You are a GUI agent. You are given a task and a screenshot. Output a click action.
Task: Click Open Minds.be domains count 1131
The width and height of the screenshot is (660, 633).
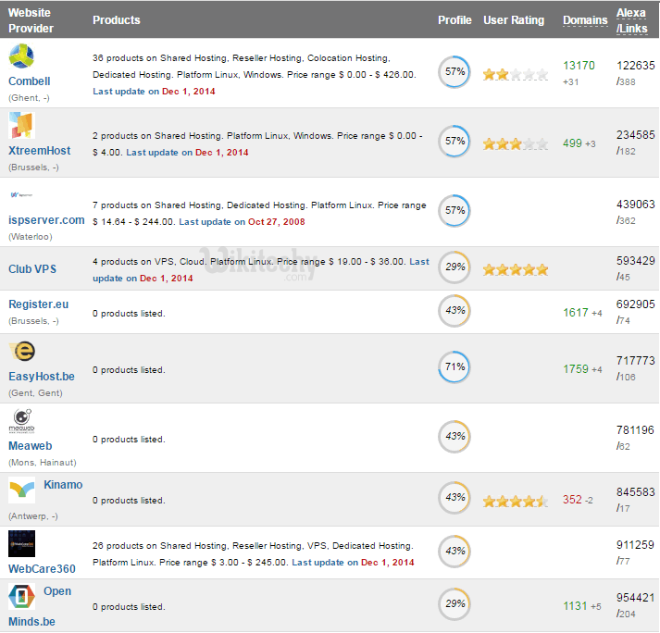click(575, 606)
